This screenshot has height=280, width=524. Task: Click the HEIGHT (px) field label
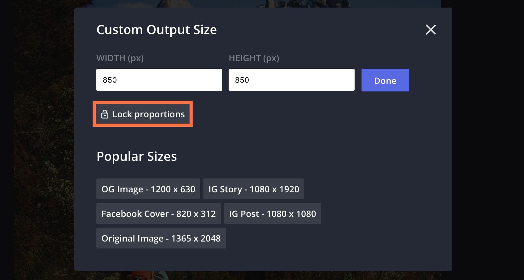(254, 58)
